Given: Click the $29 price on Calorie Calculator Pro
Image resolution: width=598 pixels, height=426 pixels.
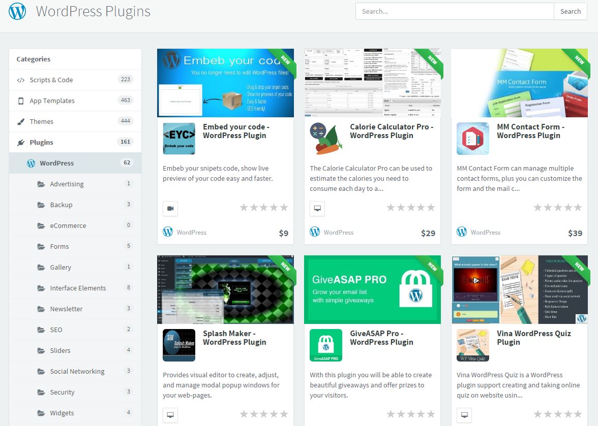Looking at the screenshot, I should 428,233.
